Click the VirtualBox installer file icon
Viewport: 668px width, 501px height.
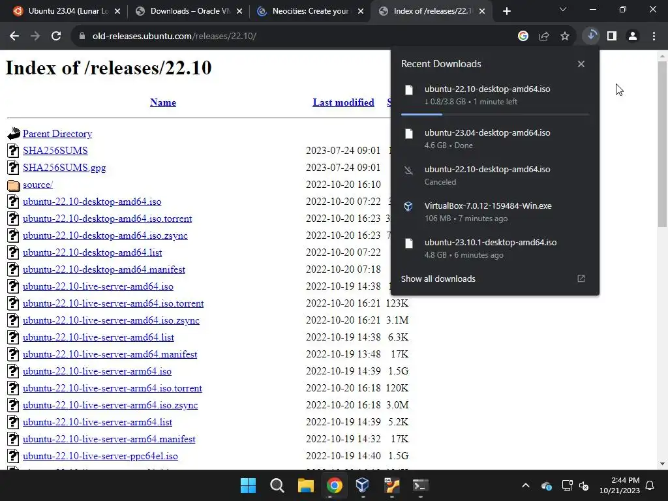(408, 207)
